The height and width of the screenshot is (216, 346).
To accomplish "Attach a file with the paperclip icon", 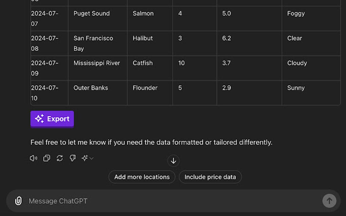I will click(x=18, y=201).
